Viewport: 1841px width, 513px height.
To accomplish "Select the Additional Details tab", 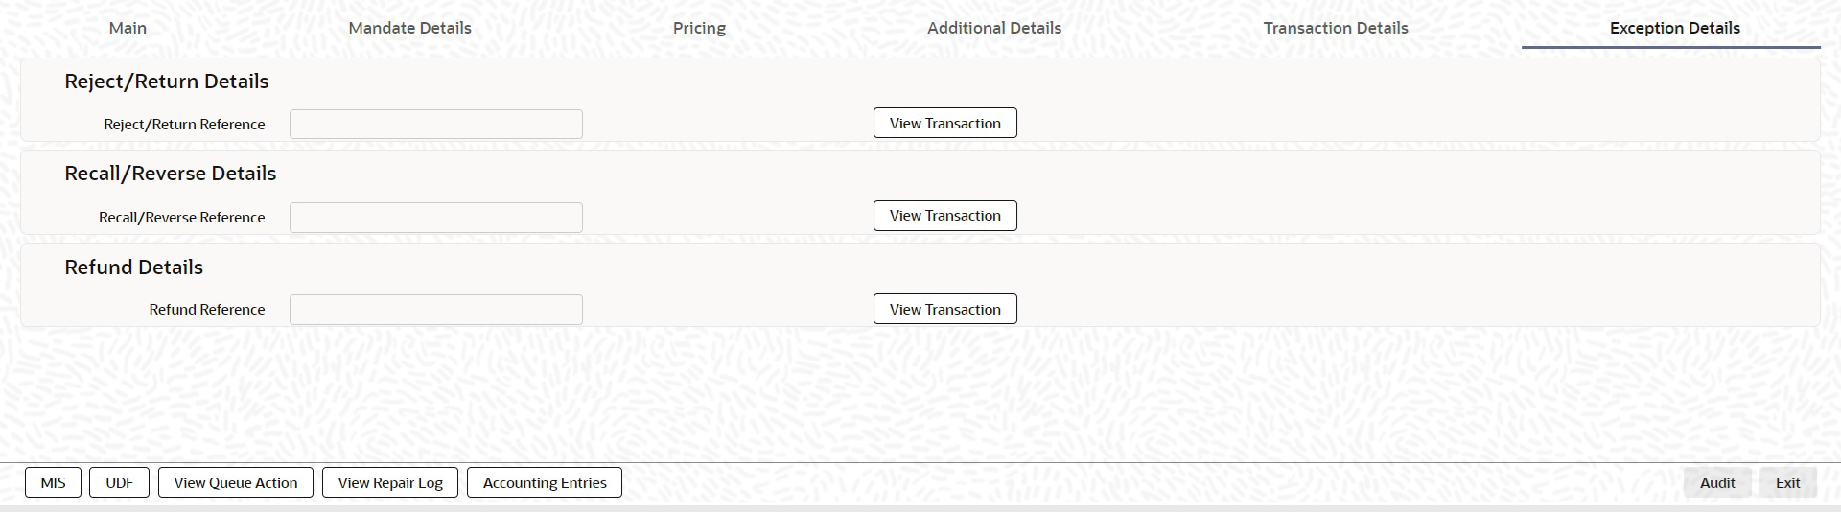I will tap(993, 28).
